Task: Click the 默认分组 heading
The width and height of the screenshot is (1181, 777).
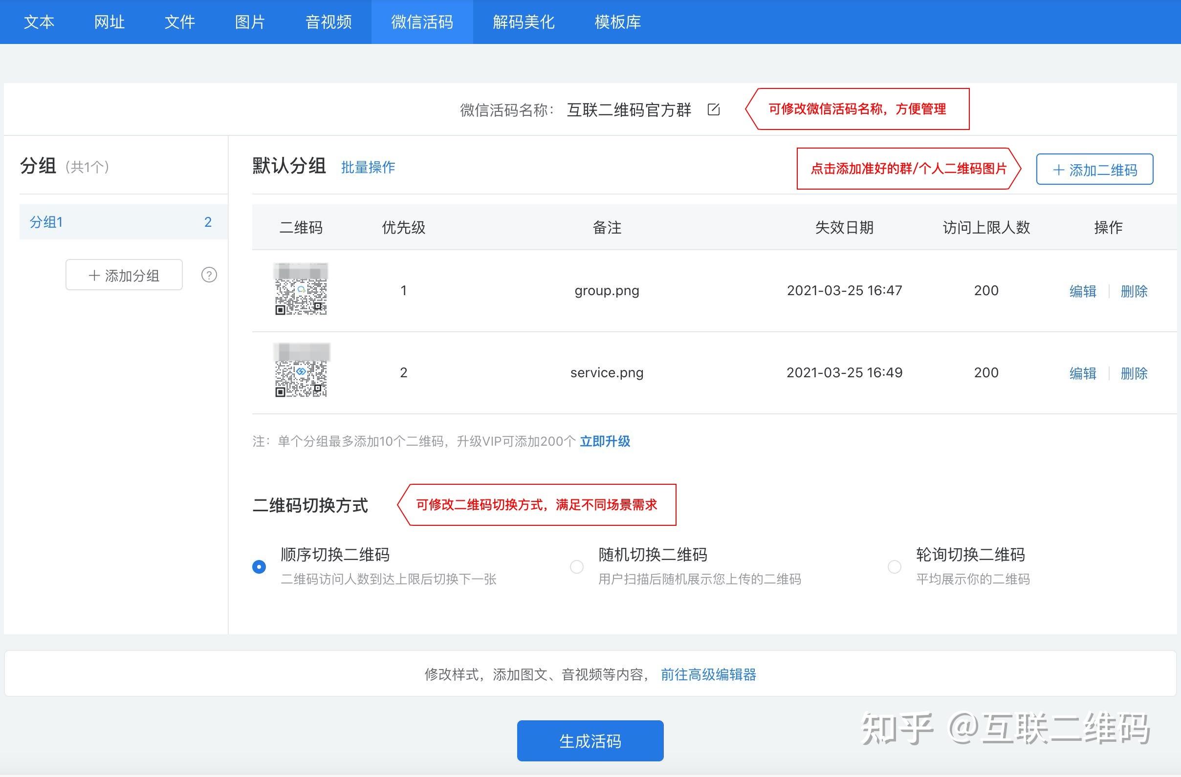Action: pyautogui.click(x=289, y=166)
